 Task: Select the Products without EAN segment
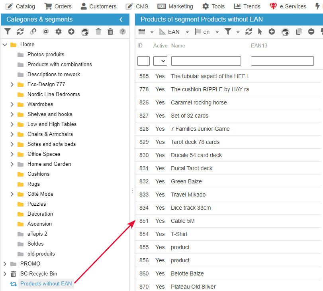tap(46, 284)
